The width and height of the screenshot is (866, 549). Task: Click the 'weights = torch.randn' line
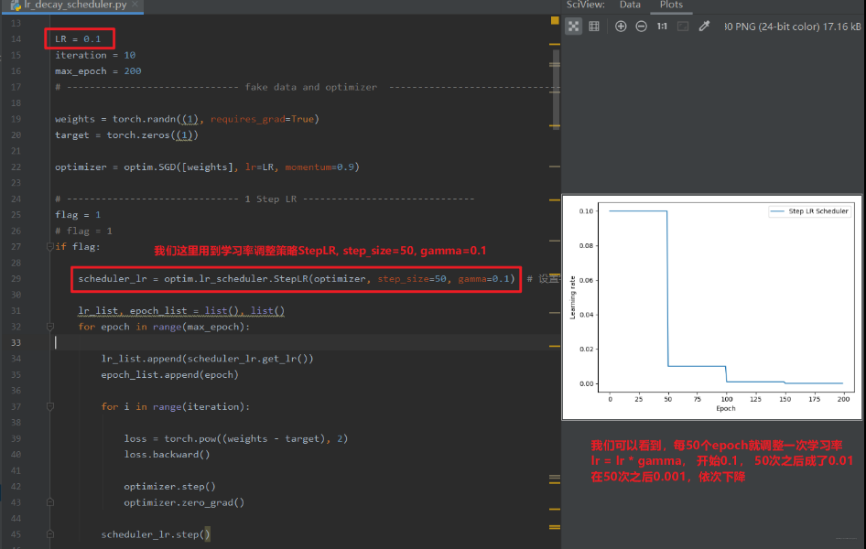pyautogui.click(x=187, y=119)
